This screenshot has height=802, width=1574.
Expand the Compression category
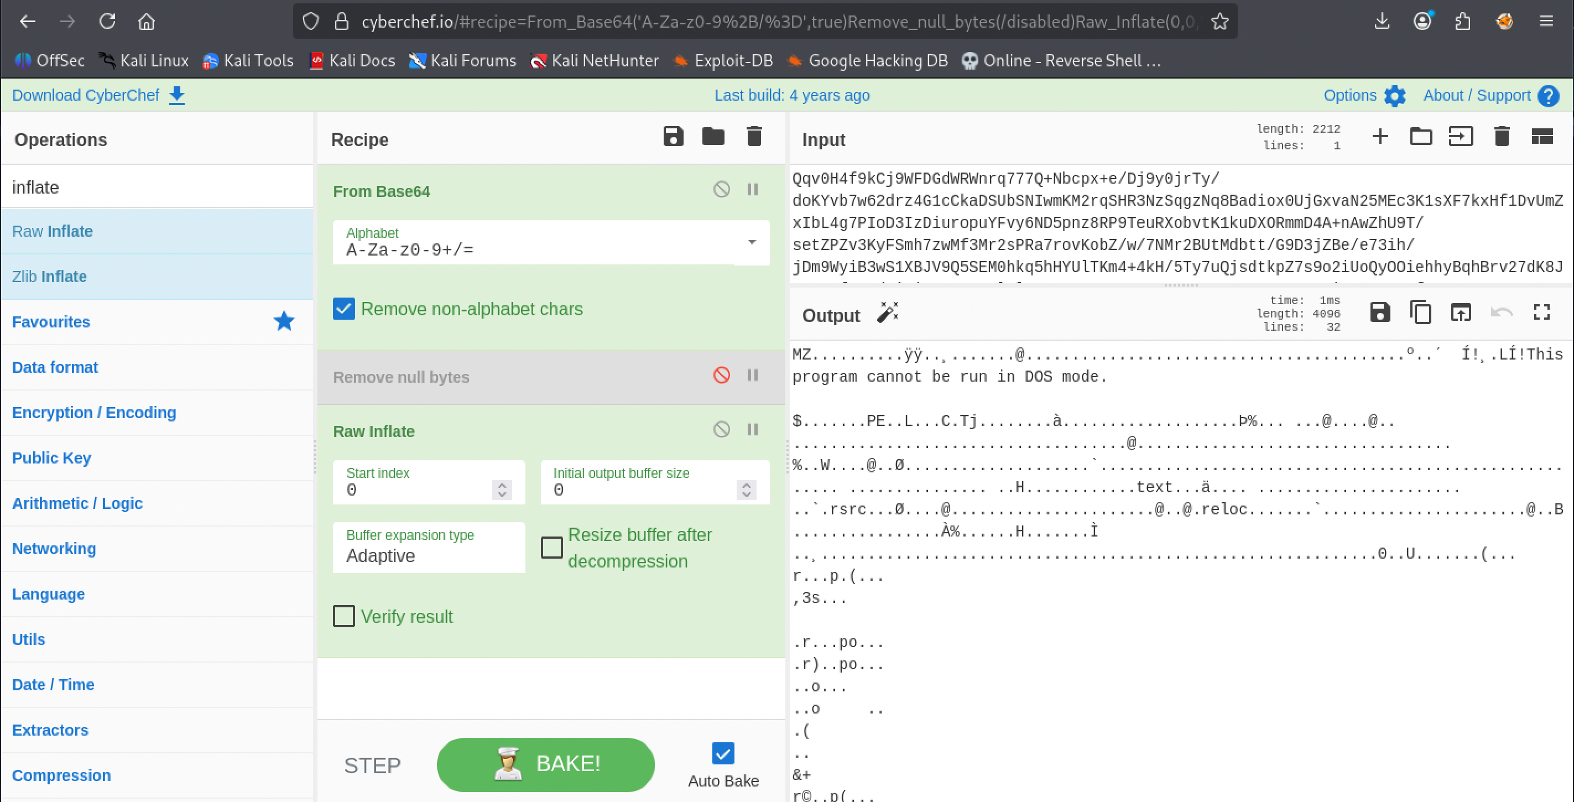158,775
